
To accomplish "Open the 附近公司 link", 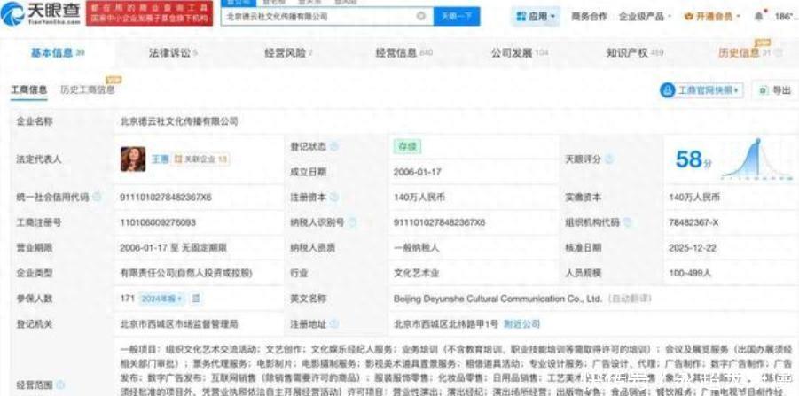I will [521, 324].
